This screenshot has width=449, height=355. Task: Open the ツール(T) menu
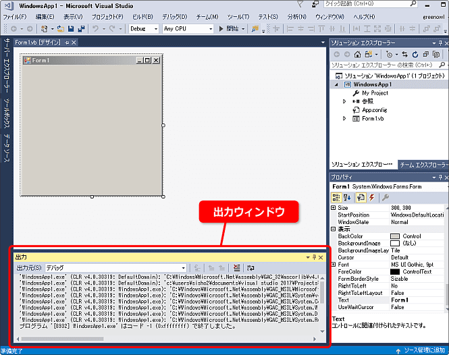click(x=238, y=17)
